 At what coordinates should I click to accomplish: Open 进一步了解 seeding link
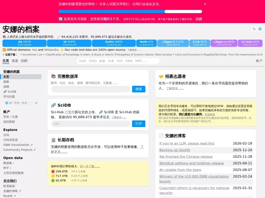[x=90, y=166]
